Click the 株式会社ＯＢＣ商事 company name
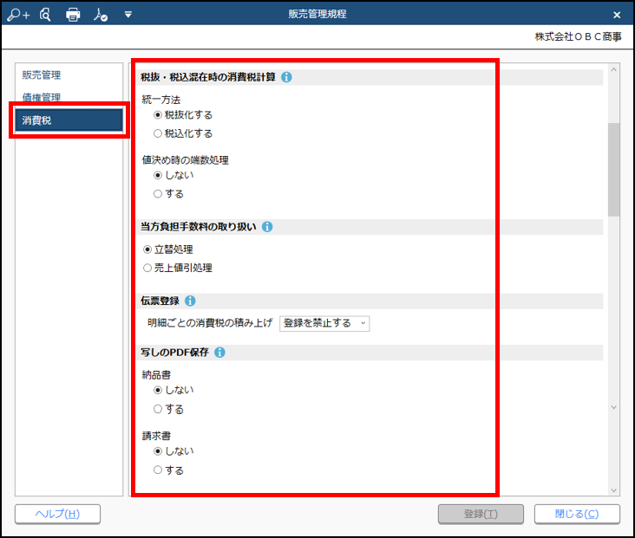The height and width of the screenshot is (538, 635). click(x=578, y=36)
